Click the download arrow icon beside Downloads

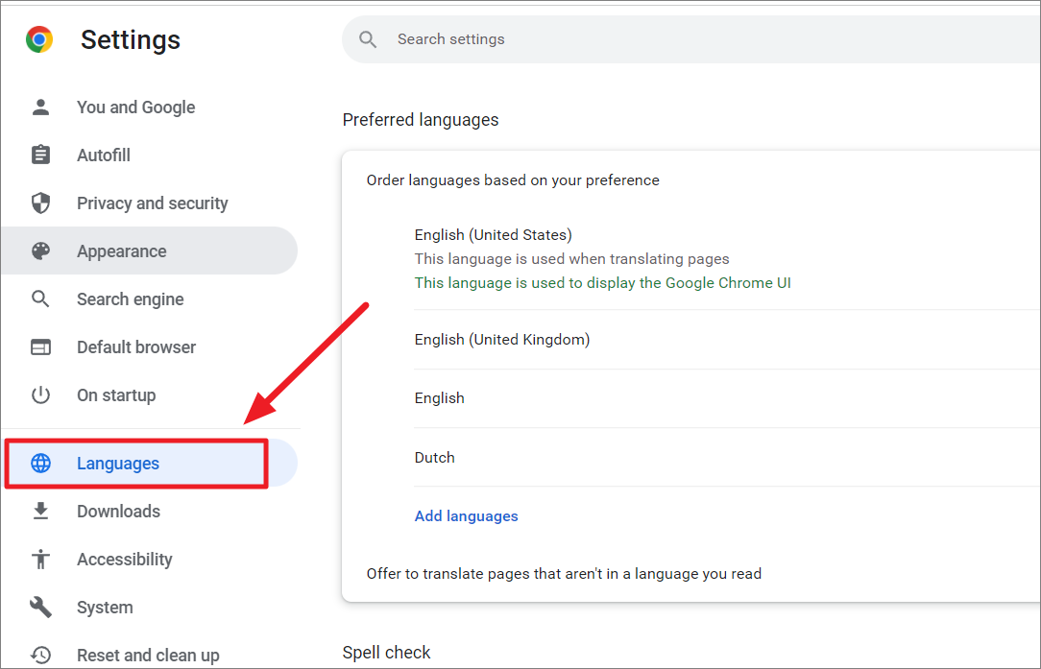coord(40,511)
